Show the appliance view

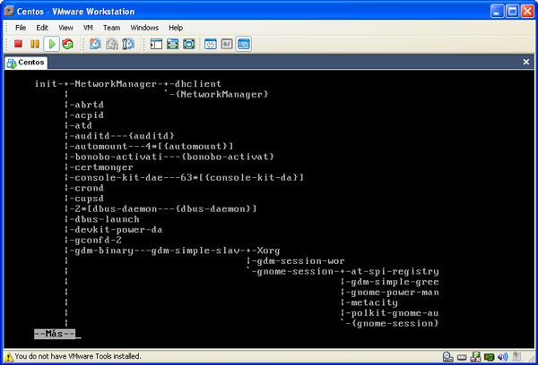(227, 44)
